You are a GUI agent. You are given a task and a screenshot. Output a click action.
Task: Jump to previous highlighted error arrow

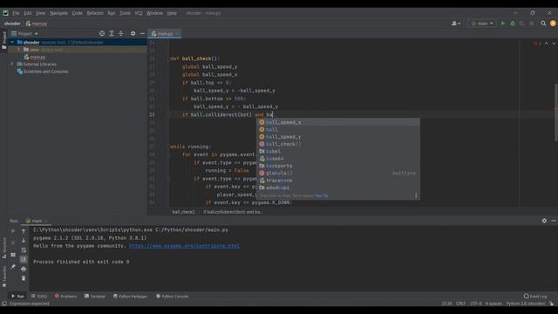pyautogui.click(x=547, y=44)
